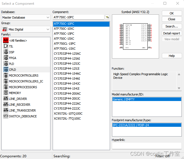
Task: Click the Component name input field
Action: [x=78, y=17]
